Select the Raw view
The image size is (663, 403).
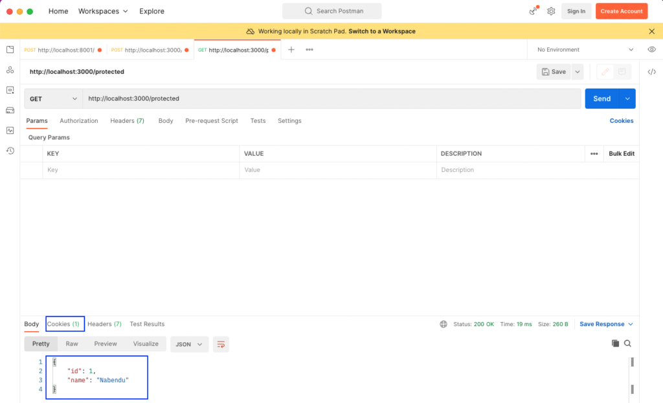tap(72, 344)
